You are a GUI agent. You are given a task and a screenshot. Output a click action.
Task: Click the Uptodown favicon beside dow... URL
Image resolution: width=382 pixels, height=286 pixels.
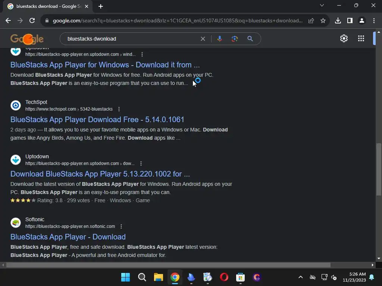point(16,160)
